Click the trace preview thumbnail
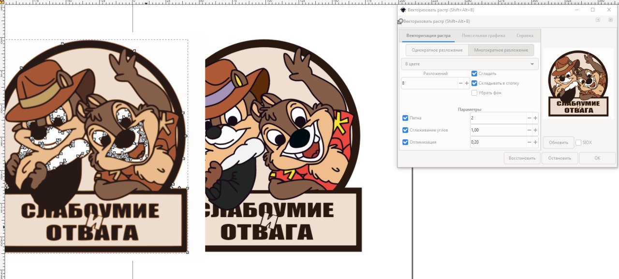This screenshot has width=619, height=279. tap(578, 83)
